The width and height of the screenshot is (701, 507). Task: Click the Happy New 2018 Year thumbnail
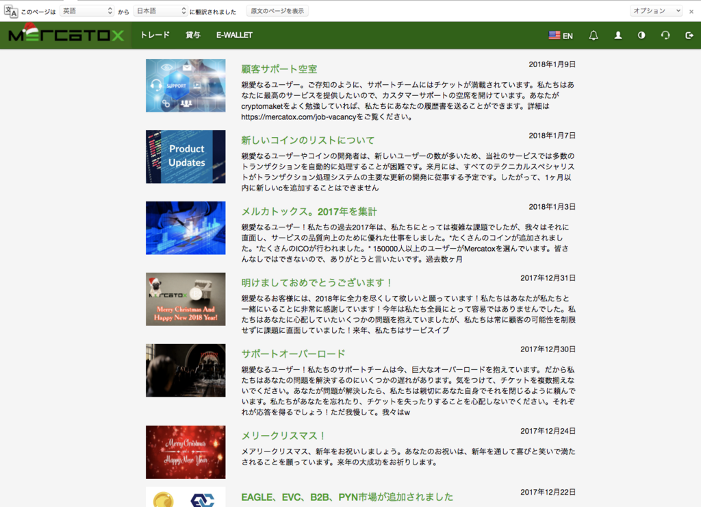point(186,299)
